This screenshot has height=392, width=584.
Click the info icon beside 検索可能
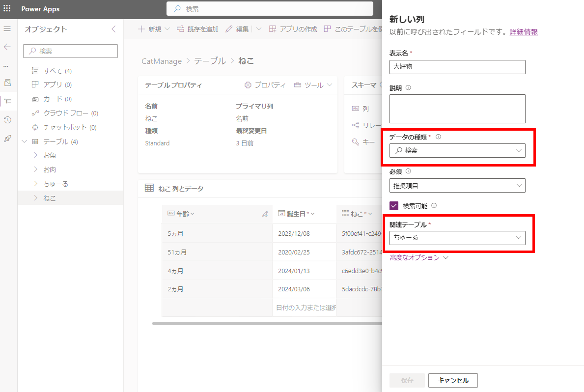pyautogui.click(x=434, y=206)
